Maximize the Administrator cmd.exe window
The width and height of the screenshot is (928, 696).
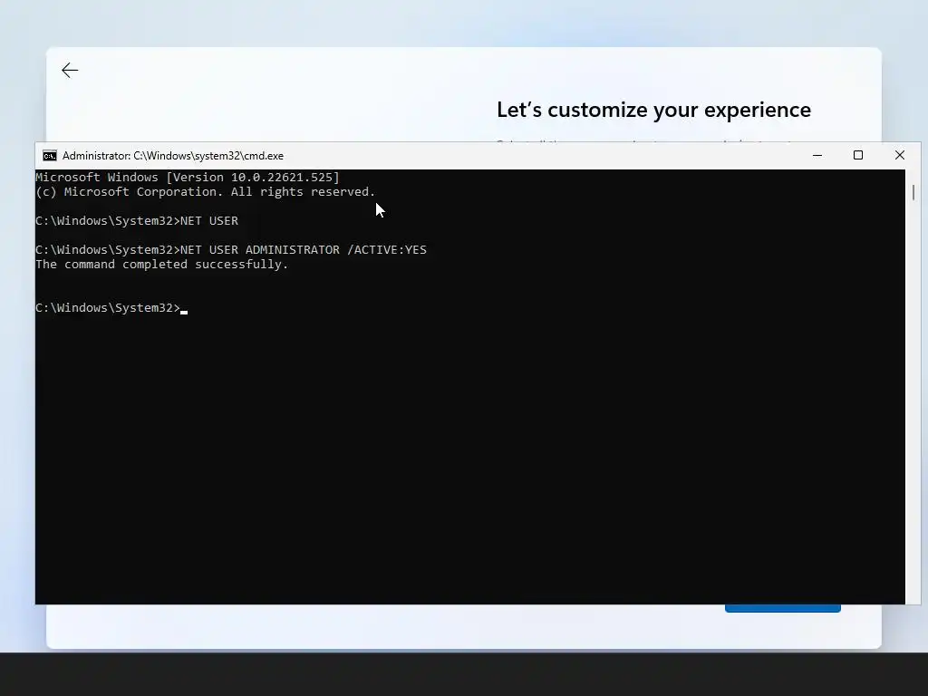coord(858,155)
